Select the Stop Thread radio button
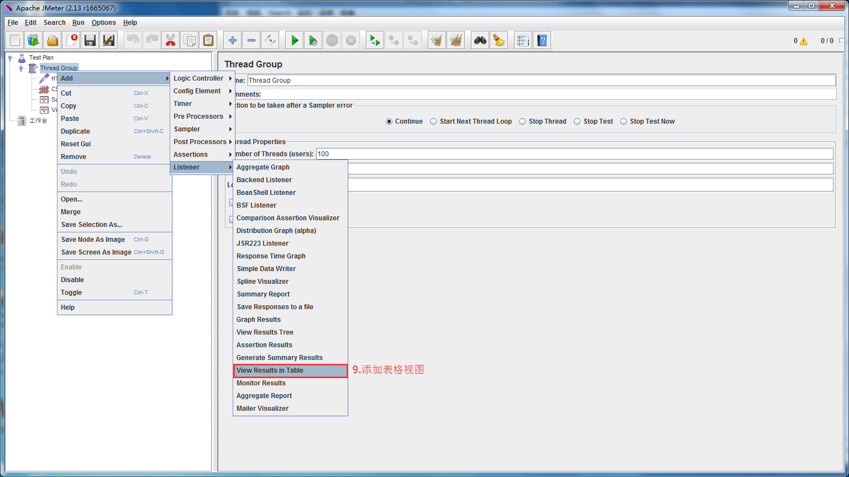 522,121
